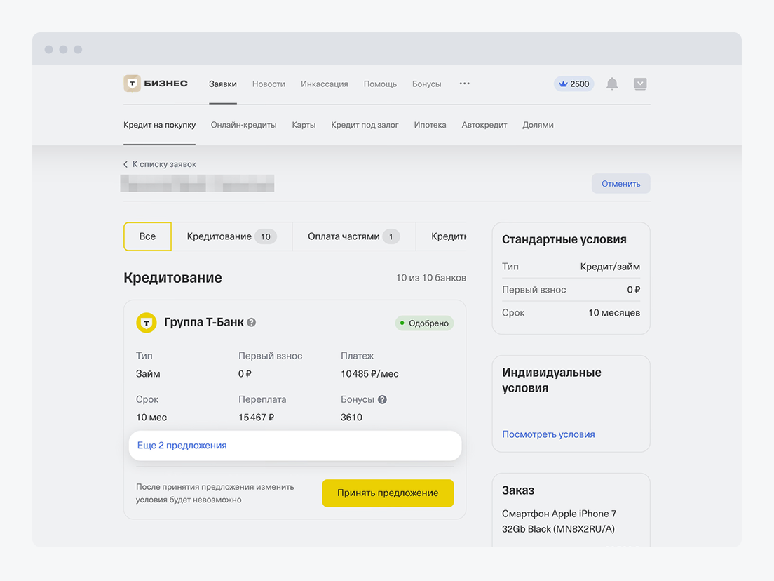This screenshot has width=774, height=581.
Task: Click the T-Business logo icon
Action: click(133, 84)
